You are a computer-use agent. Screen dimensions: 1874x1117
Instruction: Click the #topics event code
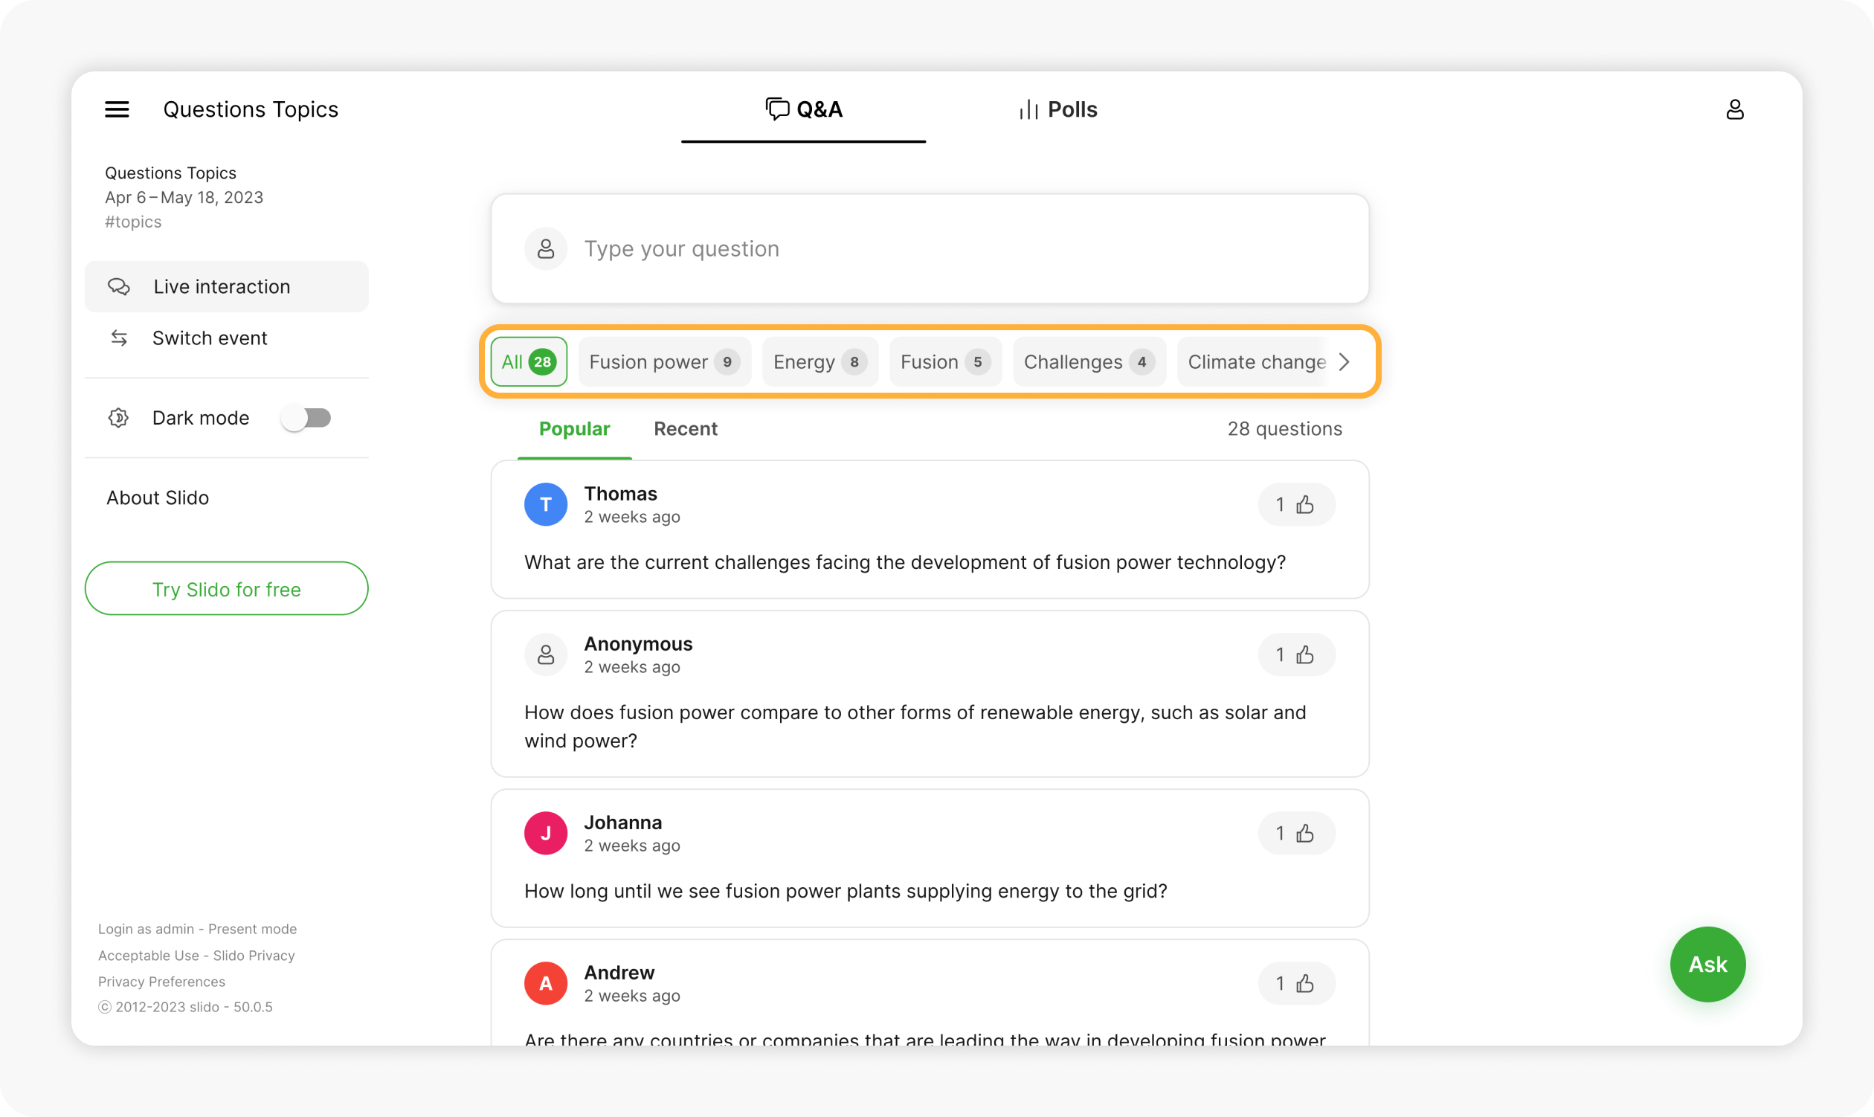133,222
